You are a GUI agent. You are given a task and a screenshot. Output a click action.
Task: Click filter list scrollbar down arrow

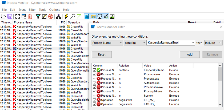tap(220, 104)
